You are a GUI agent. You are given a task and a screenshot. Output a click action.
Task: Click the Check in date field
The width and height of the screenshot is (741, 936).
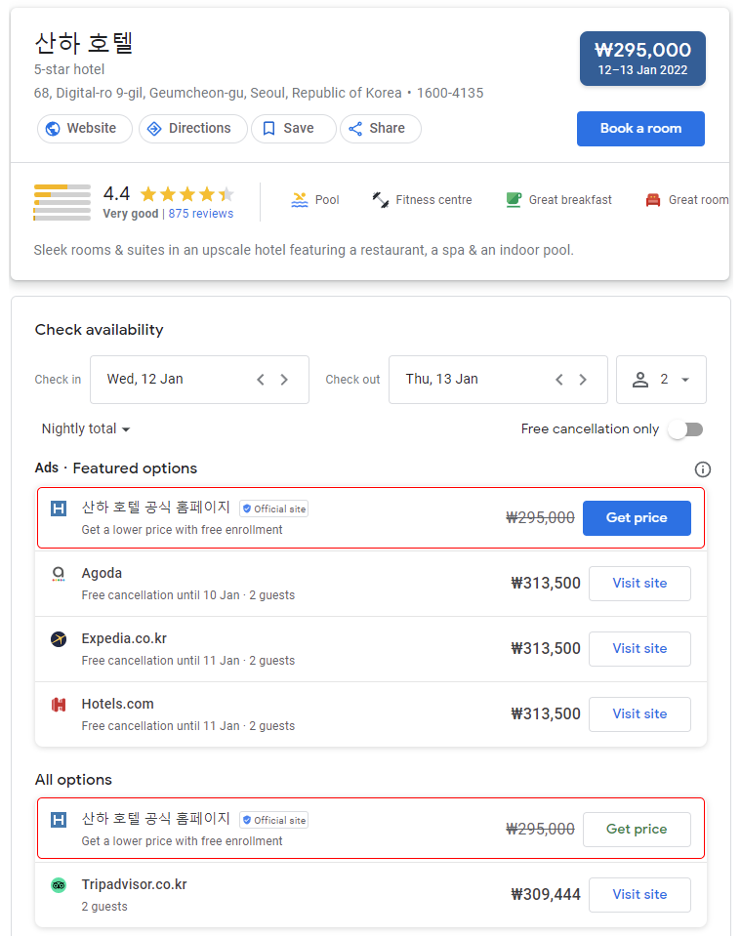point(171,380)
